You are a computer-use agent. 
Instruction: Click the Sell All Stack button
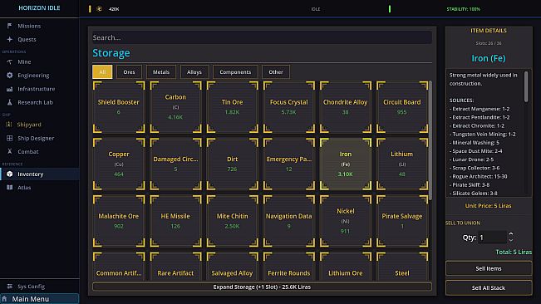point(489,287)
